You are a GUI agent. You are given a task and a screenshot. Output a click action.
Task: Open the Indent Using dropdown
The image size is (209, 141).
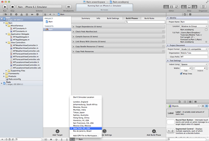(194, 64)
